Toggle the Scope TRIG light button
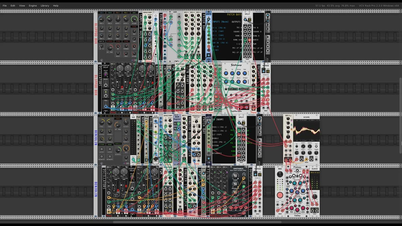The image size is (402, 226). click(x=316, y=146)
